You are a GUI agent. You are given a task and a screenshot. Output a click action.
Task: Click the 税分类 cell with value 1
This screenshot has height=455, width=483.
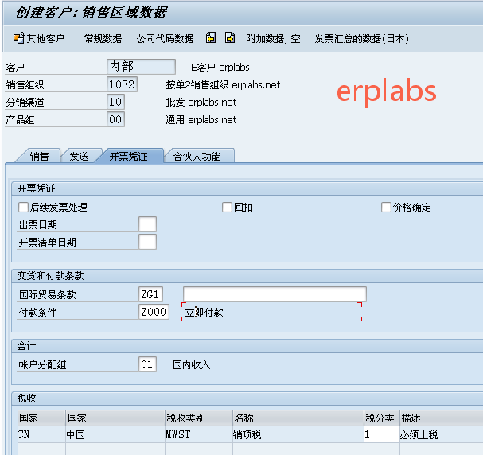382,434
